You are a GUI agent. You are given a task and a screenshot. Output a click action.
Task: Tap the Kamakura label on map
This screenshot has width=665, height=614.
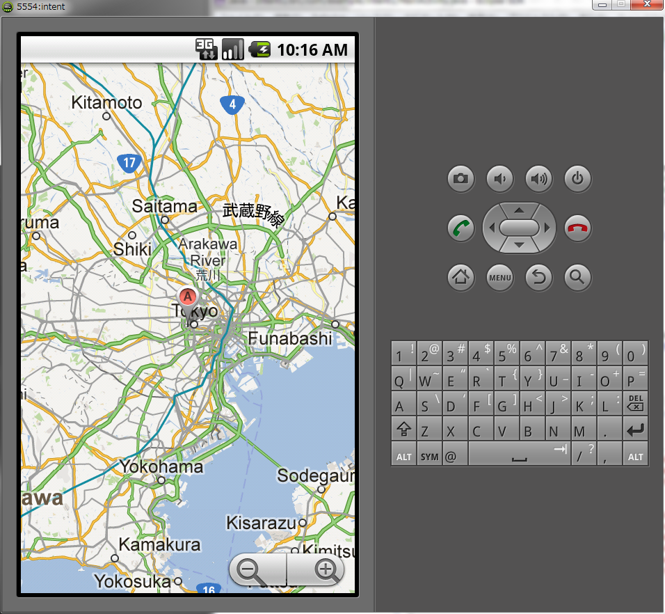159,544
